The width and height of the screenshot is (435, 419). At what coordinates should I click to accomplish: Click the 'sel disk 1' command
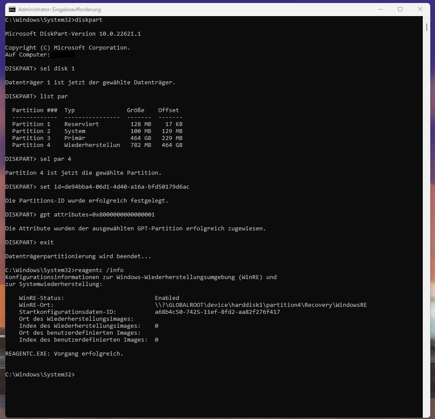[57, 68]
